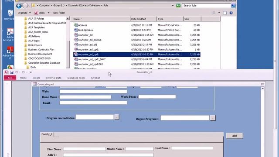Click the Home Phone input field

point(85,97)
